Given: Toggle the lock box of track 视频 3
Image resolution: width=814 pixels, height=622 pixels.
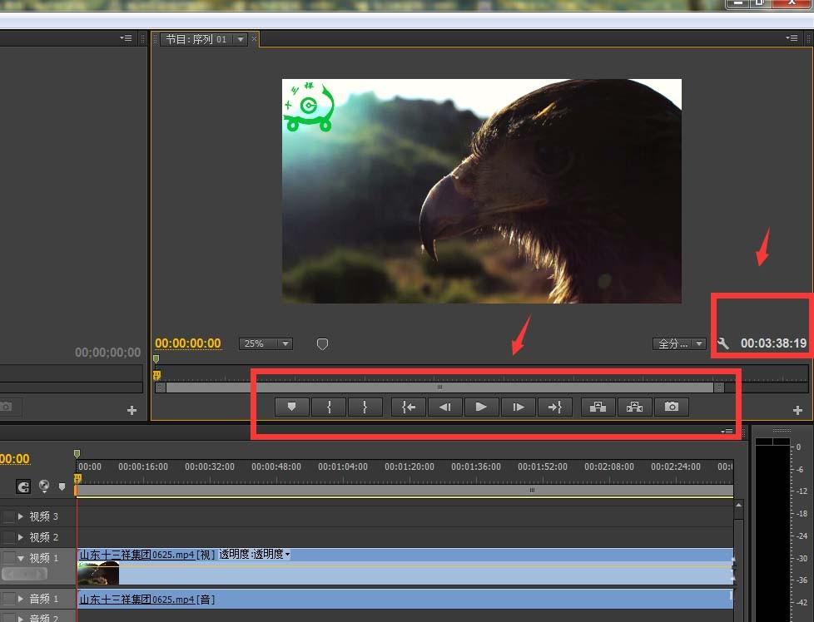Looking at the screenshot, I should (x=9, y=516).
